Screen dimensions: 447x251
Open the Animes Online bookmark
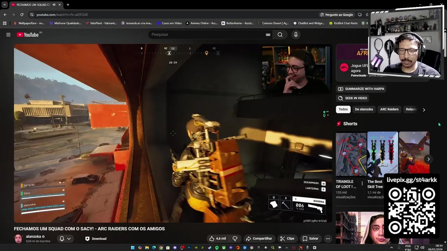[x=201, y=23]
